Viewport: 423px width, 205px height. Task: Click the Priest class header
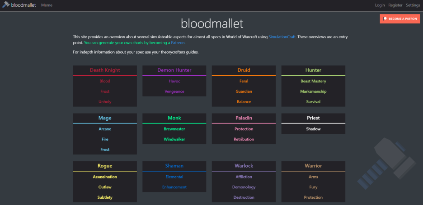[313, 118]
